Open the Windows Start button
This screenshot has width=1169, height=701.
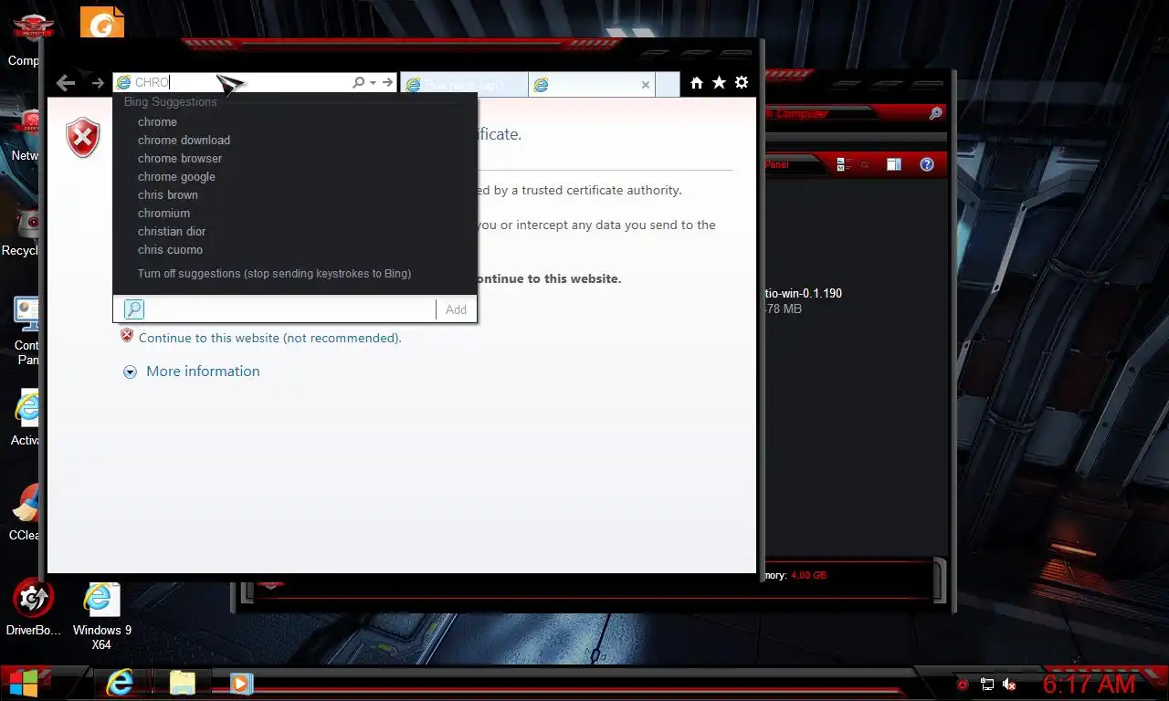click(x=25, y=683)
